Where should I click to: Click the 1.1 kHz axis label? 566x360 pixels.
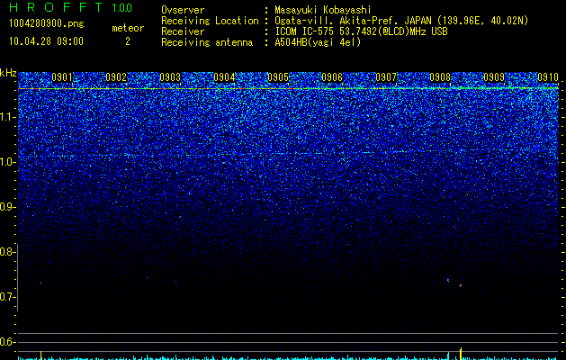pyautogui.click(x=8, y=117)
